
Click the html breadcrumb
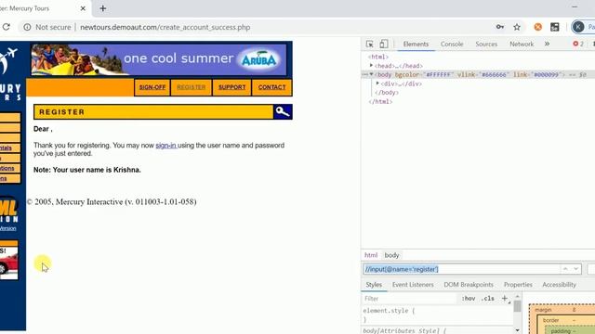[x=371, y=255]
